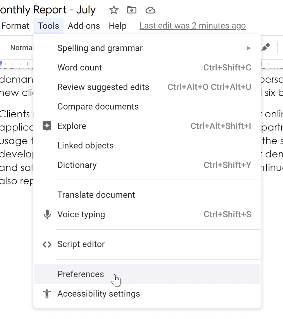
Task: Open the Add-ons menu
Action: (x=84, y=26)
